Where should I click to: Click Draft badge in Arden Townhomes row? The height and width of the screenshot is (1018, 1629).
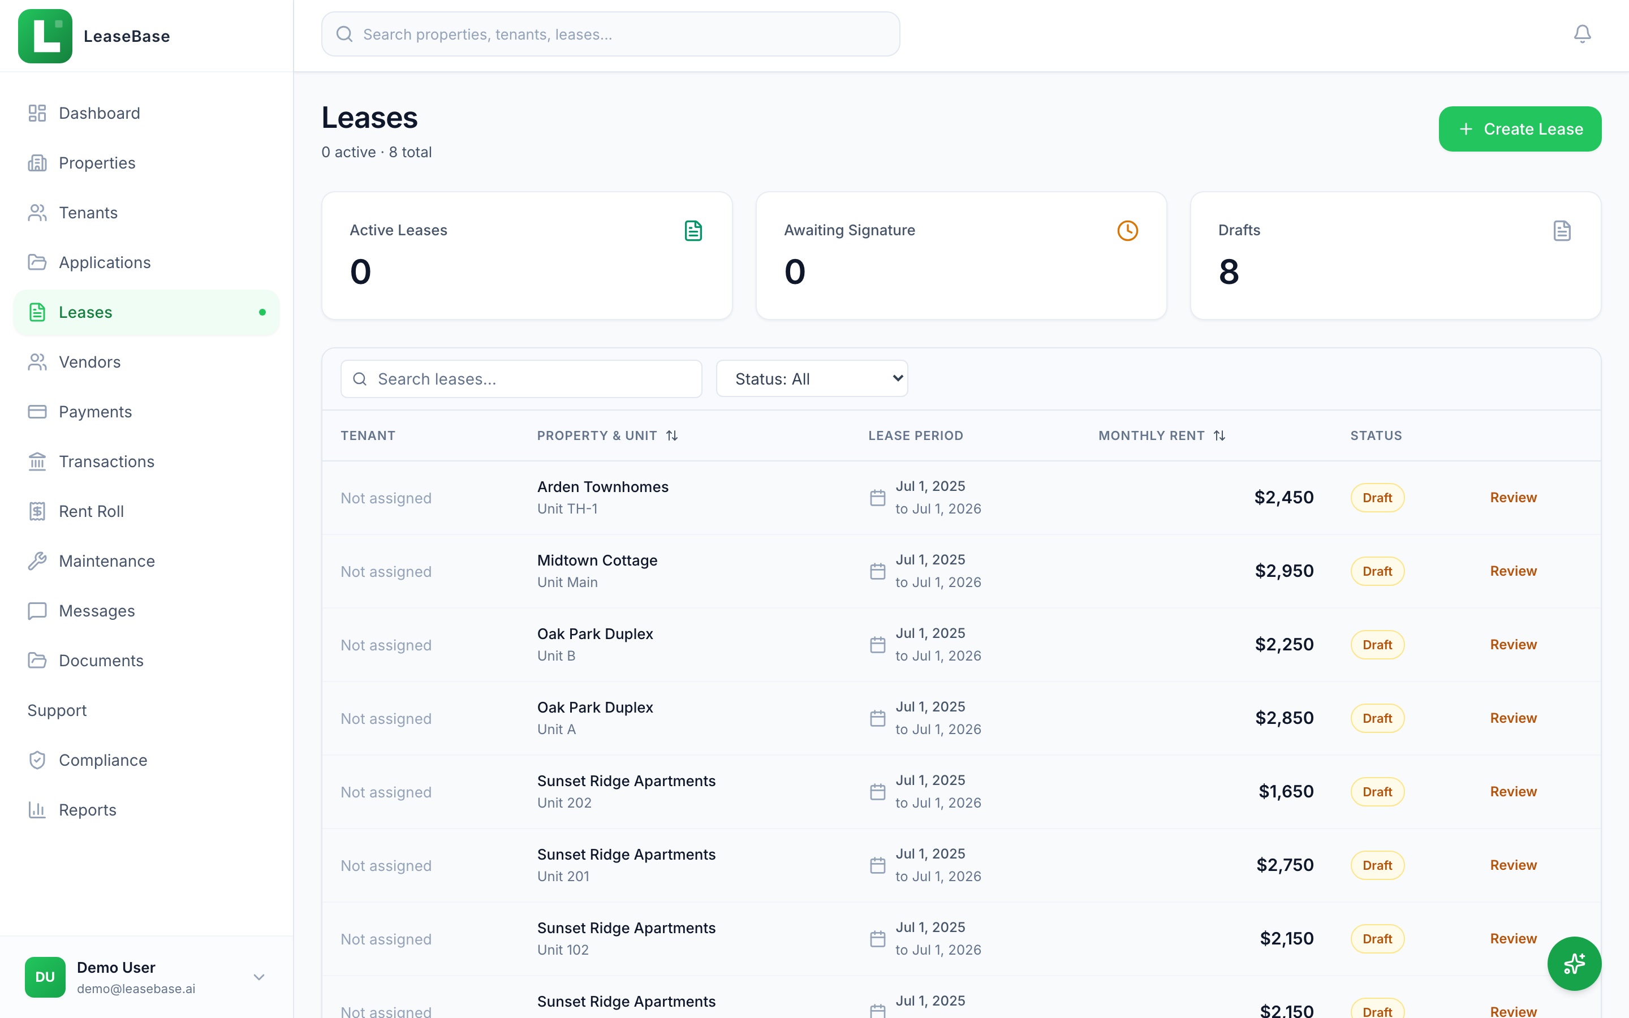[1377, 498]
